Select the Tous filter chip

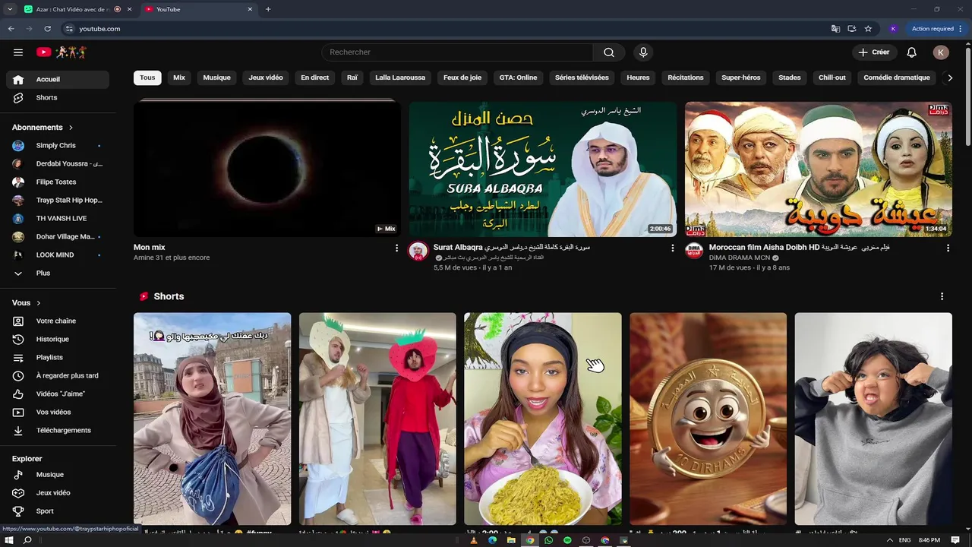pyautogui.click(x=147, y=77)
